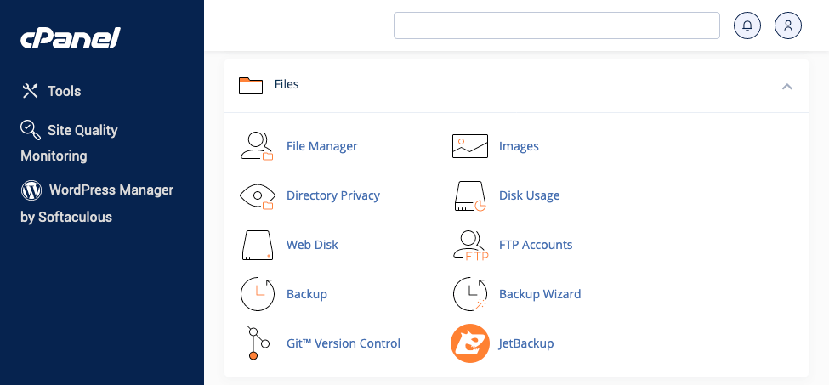Screen dimensions: 829x385
Task: Collapse the Files section chevron
Action: [x=786, y=86]
